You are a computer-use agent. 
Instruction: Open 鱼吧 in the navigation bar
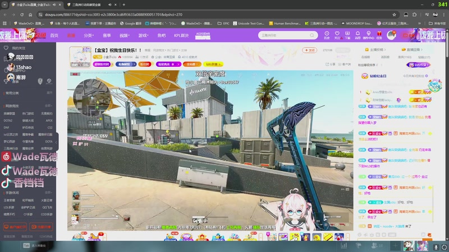[162, 35]
